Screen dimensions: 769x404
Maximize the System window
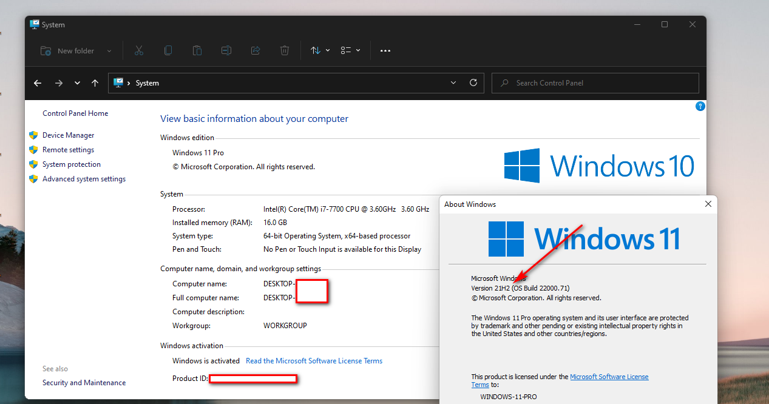pos(665,24)
